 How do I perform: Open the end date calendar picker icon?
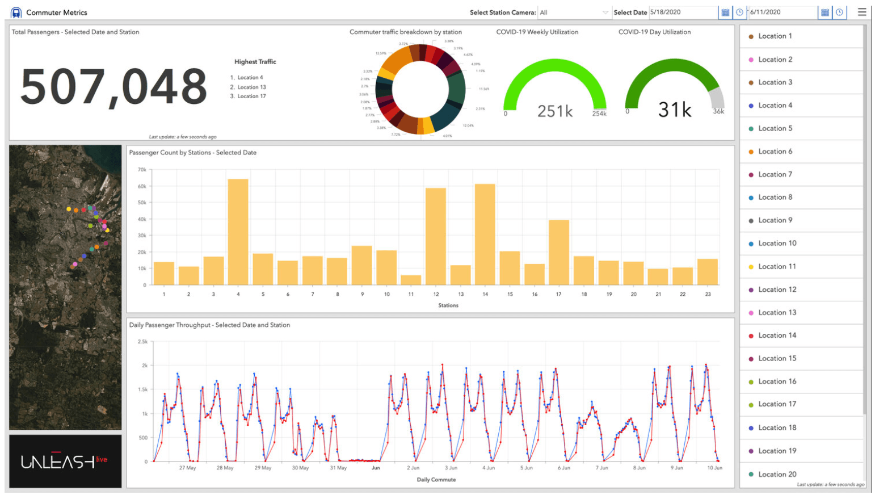(825, 12)
